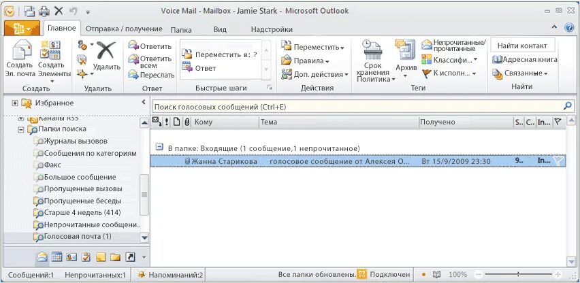Sort by Тема column header
Screen dimensions: 580x283
pyautogui.click(x=338, y=122)
